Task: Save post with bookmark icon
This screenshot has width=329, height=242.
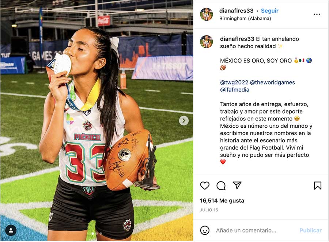Action: click(317, 186)
